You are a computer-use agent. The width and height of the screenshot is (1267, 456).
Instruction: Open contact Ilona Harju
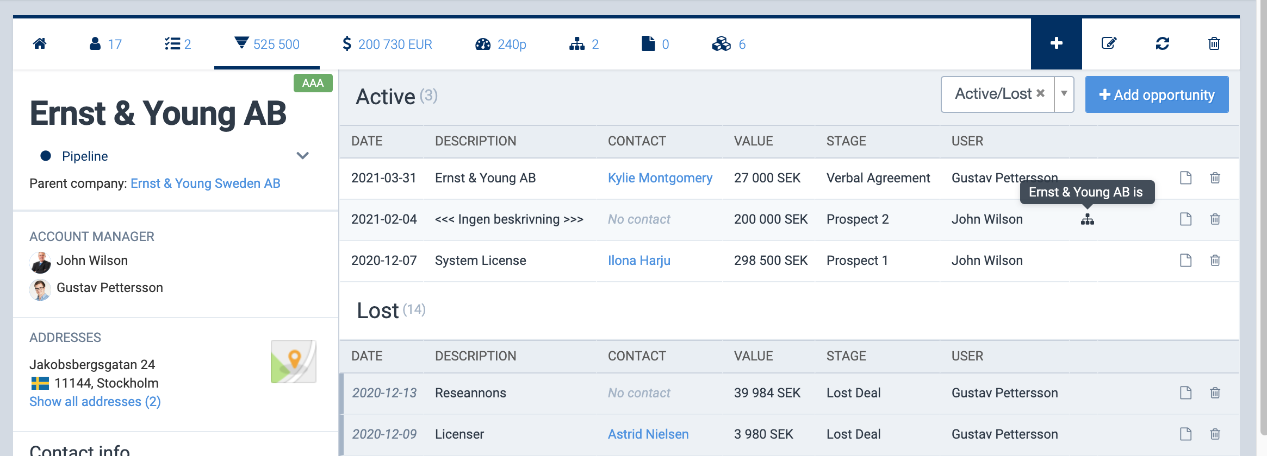(639, 261)
